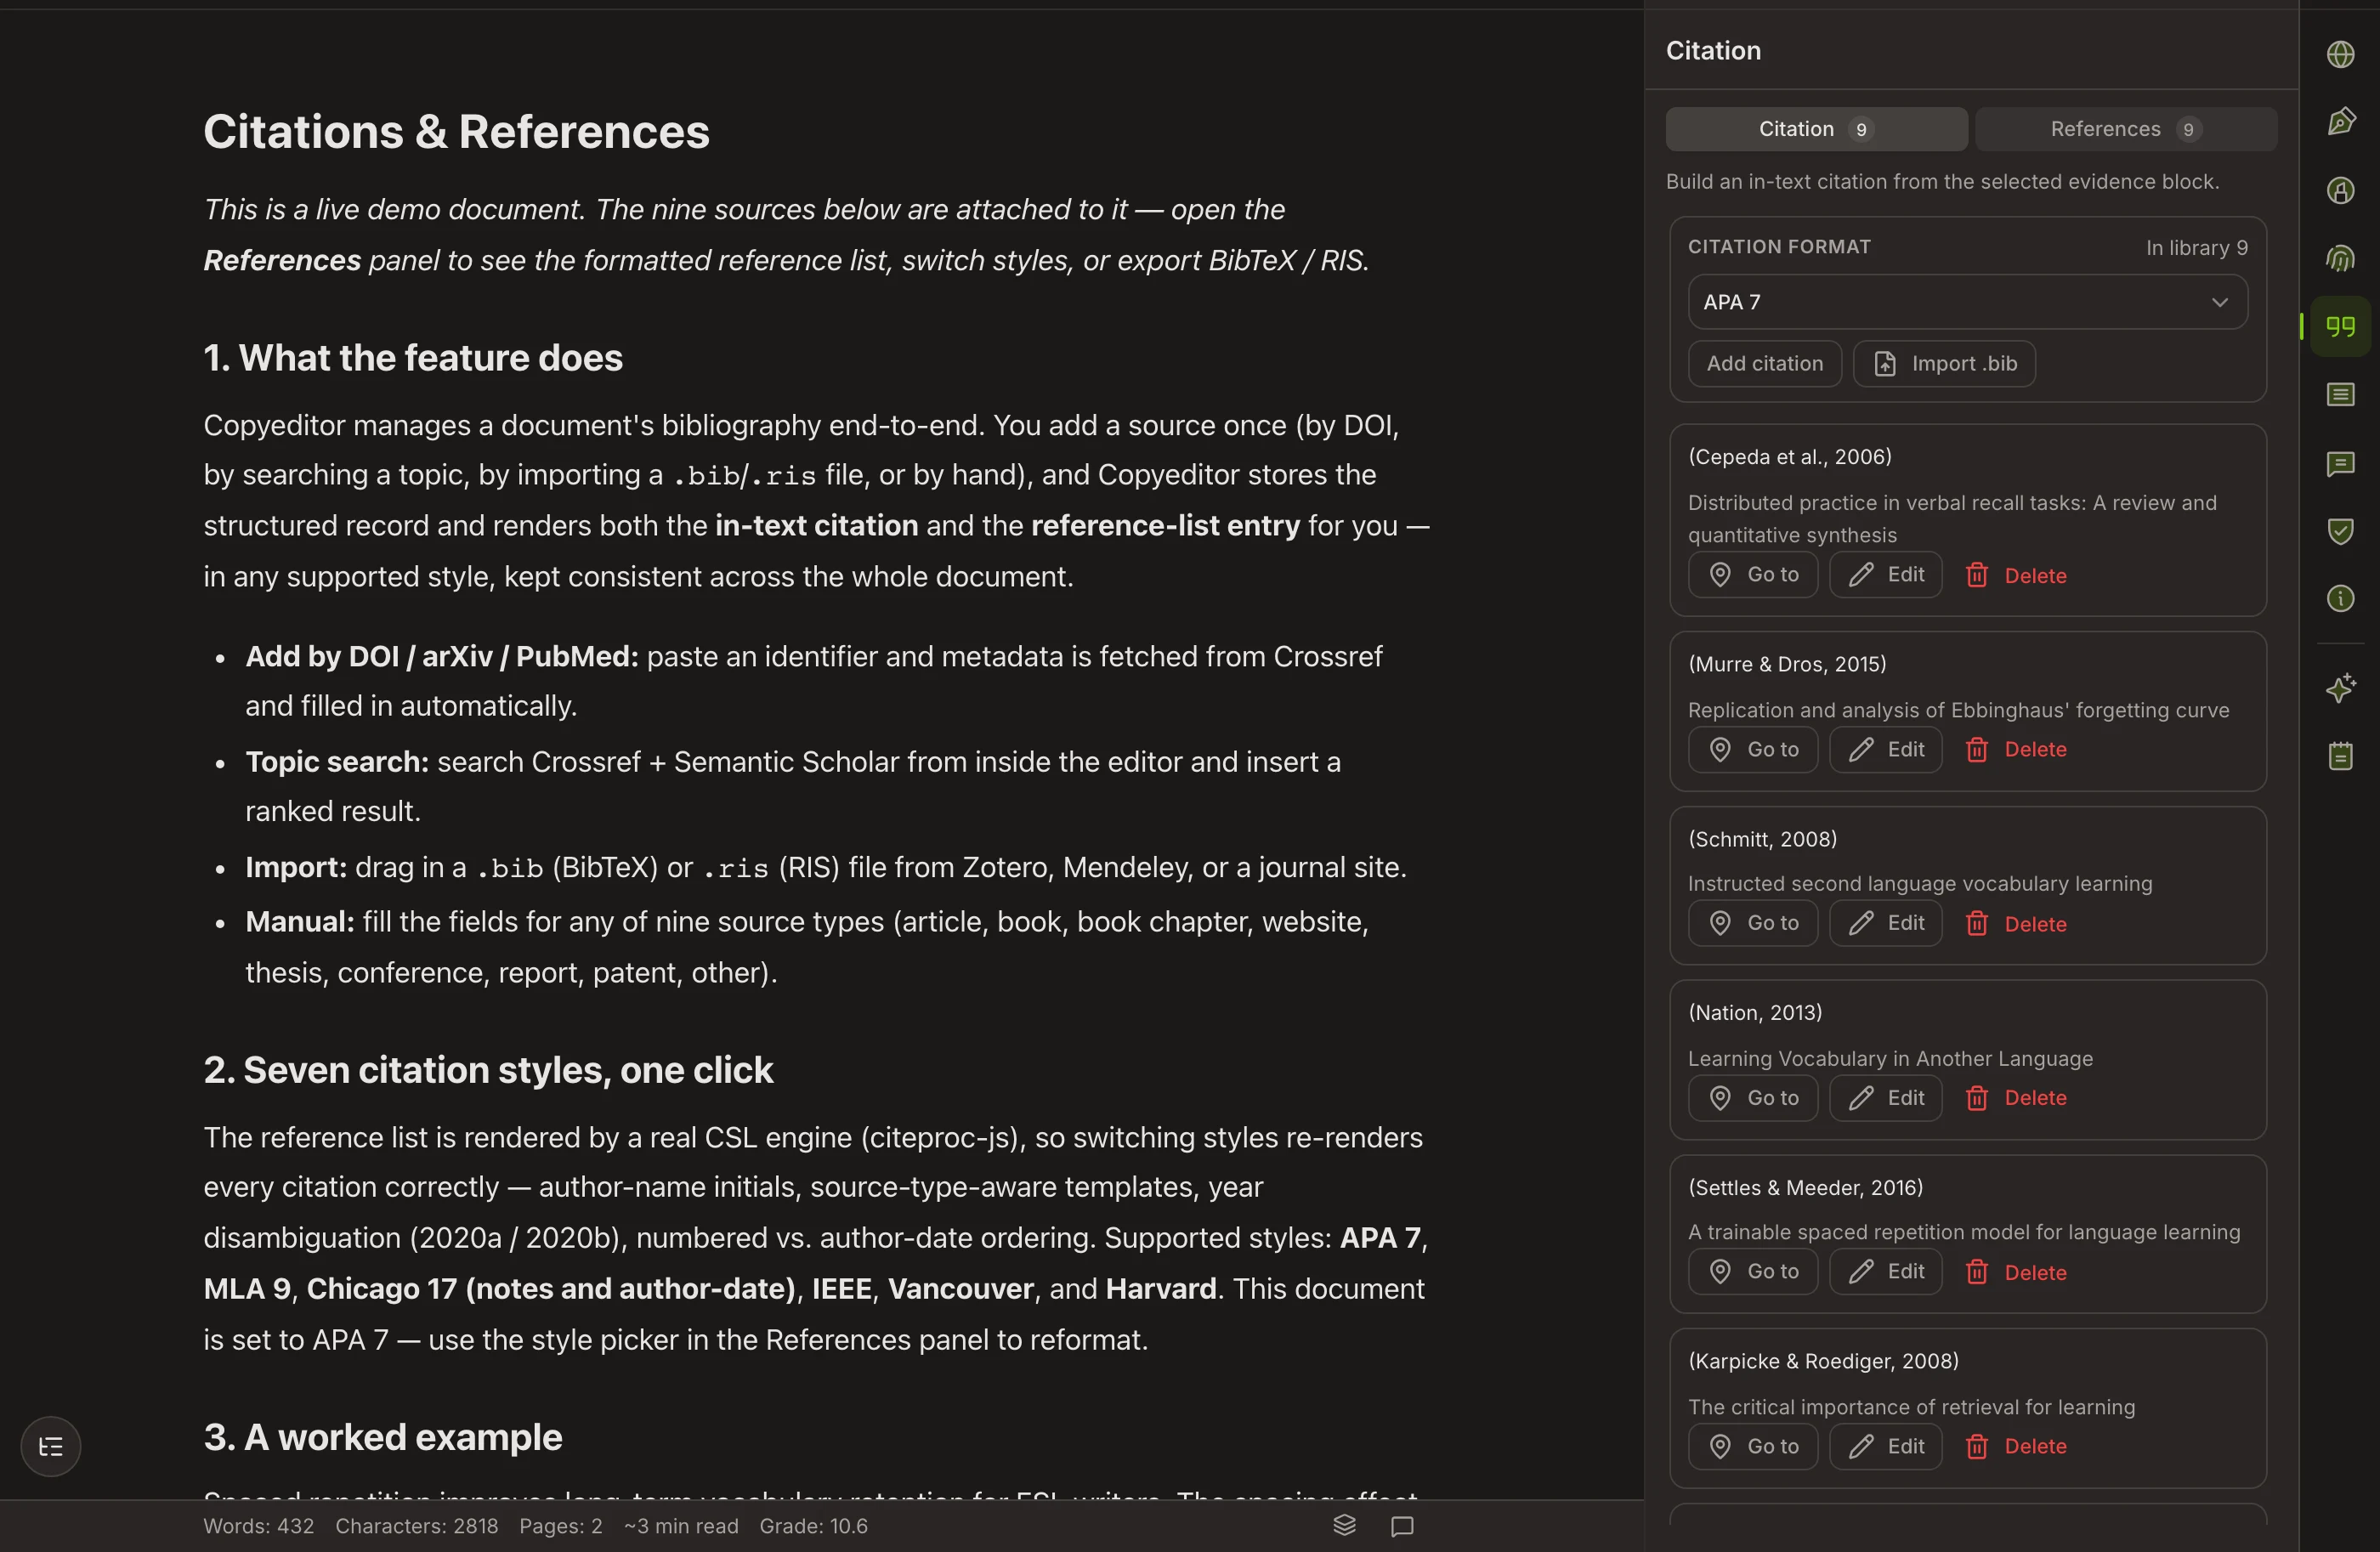Viewport: 2380px width, 1552px height.
Task: Click the '3. A worked example' heading
Action: coord(382,1437)
